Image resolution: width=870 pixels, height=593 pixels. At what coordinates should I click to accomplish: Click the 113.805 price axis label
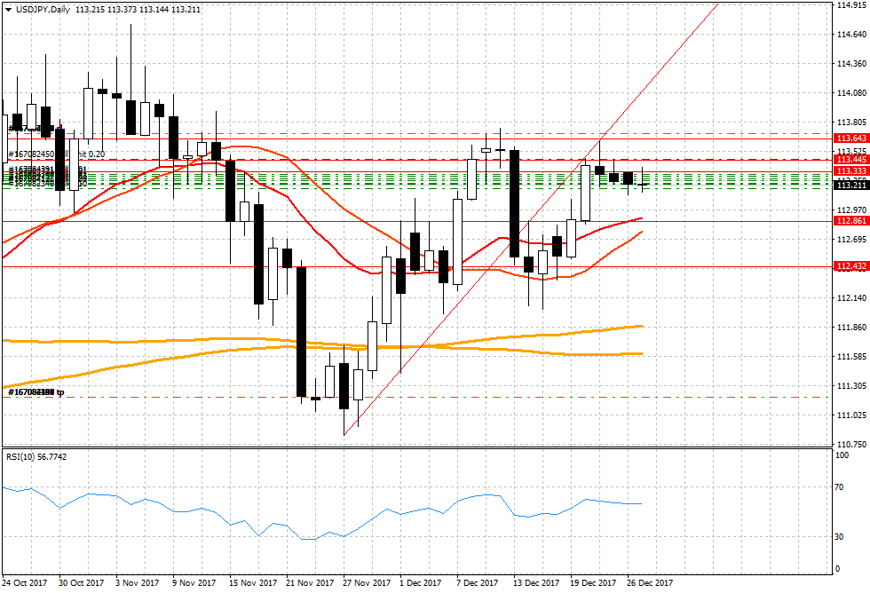pyautogui.click(x=851, y=122)
